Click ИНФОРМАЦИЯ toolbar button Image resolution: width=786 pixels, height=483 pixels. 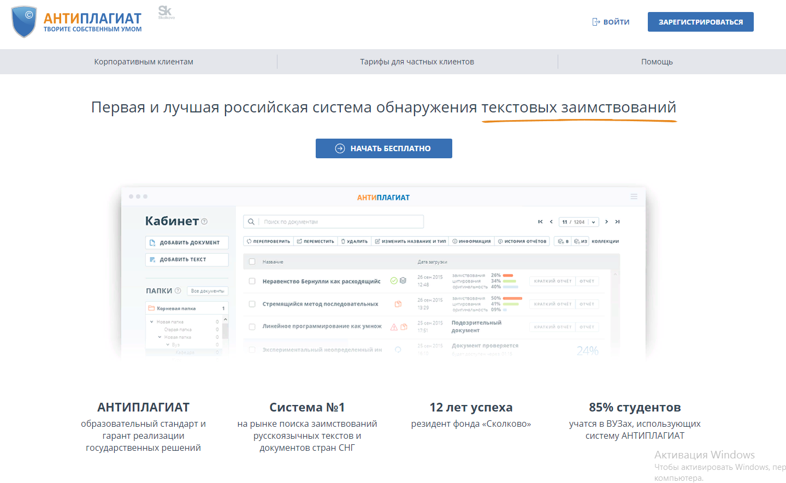[471, 241]
